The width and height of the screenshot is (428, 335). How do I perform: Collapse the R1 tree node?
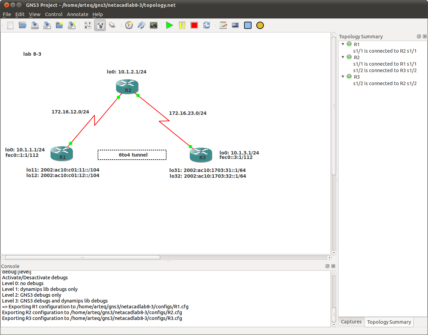(x=343, y=44)
